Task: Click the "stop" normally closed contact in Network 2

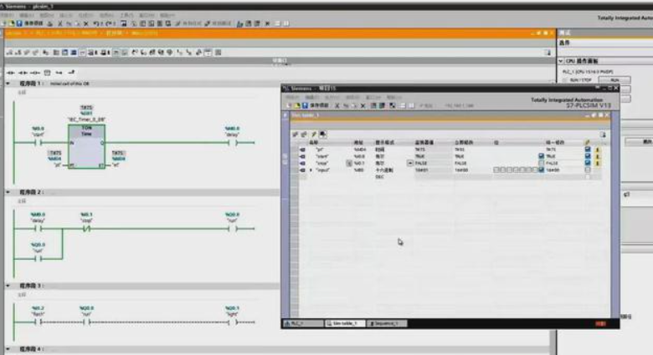Action: click(x=86, y=229)
